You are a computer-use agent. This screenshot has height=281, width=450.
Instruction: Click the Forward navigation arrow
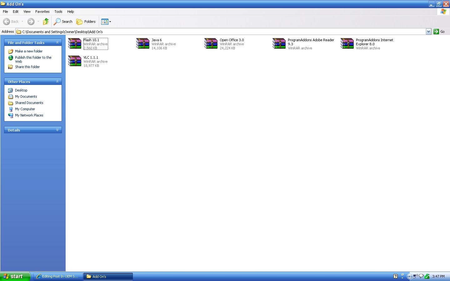[31, 22]
